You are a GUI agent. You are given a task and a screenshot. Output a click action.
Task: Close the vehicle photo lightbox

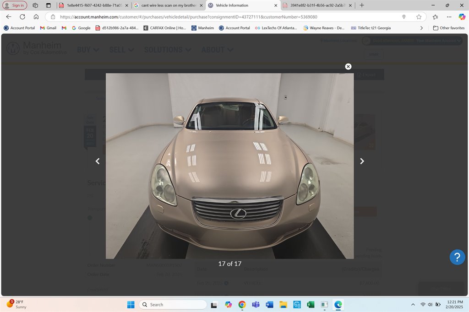[x=348, y=67]
